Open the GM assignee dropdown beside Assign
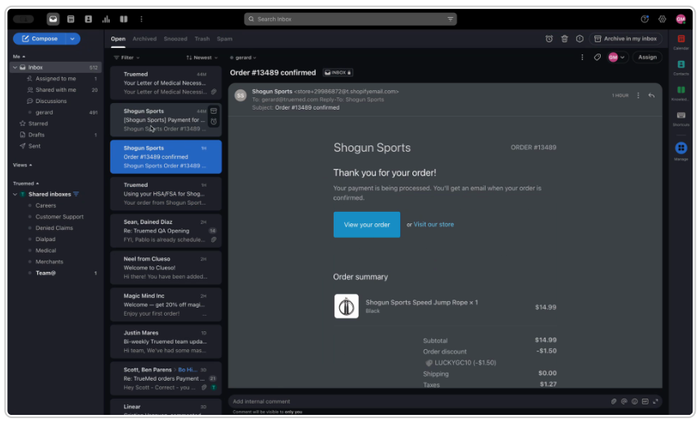Screen dimensions: 699x423 pyautogui.click(x=617, y=57)
